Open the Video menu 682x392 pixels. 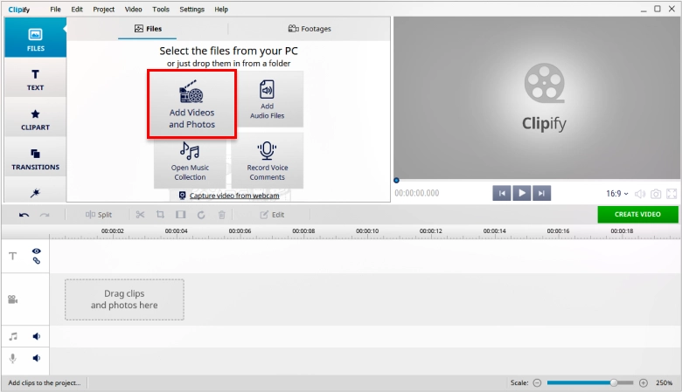point(133,9)
